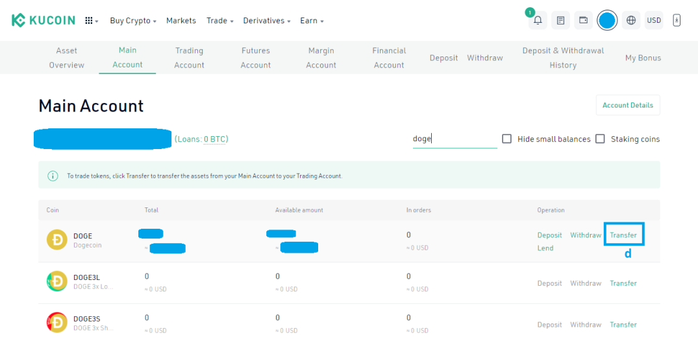Click the Loans: 0 BTC link
Screen dimensions: 698x339
point(201,139)
